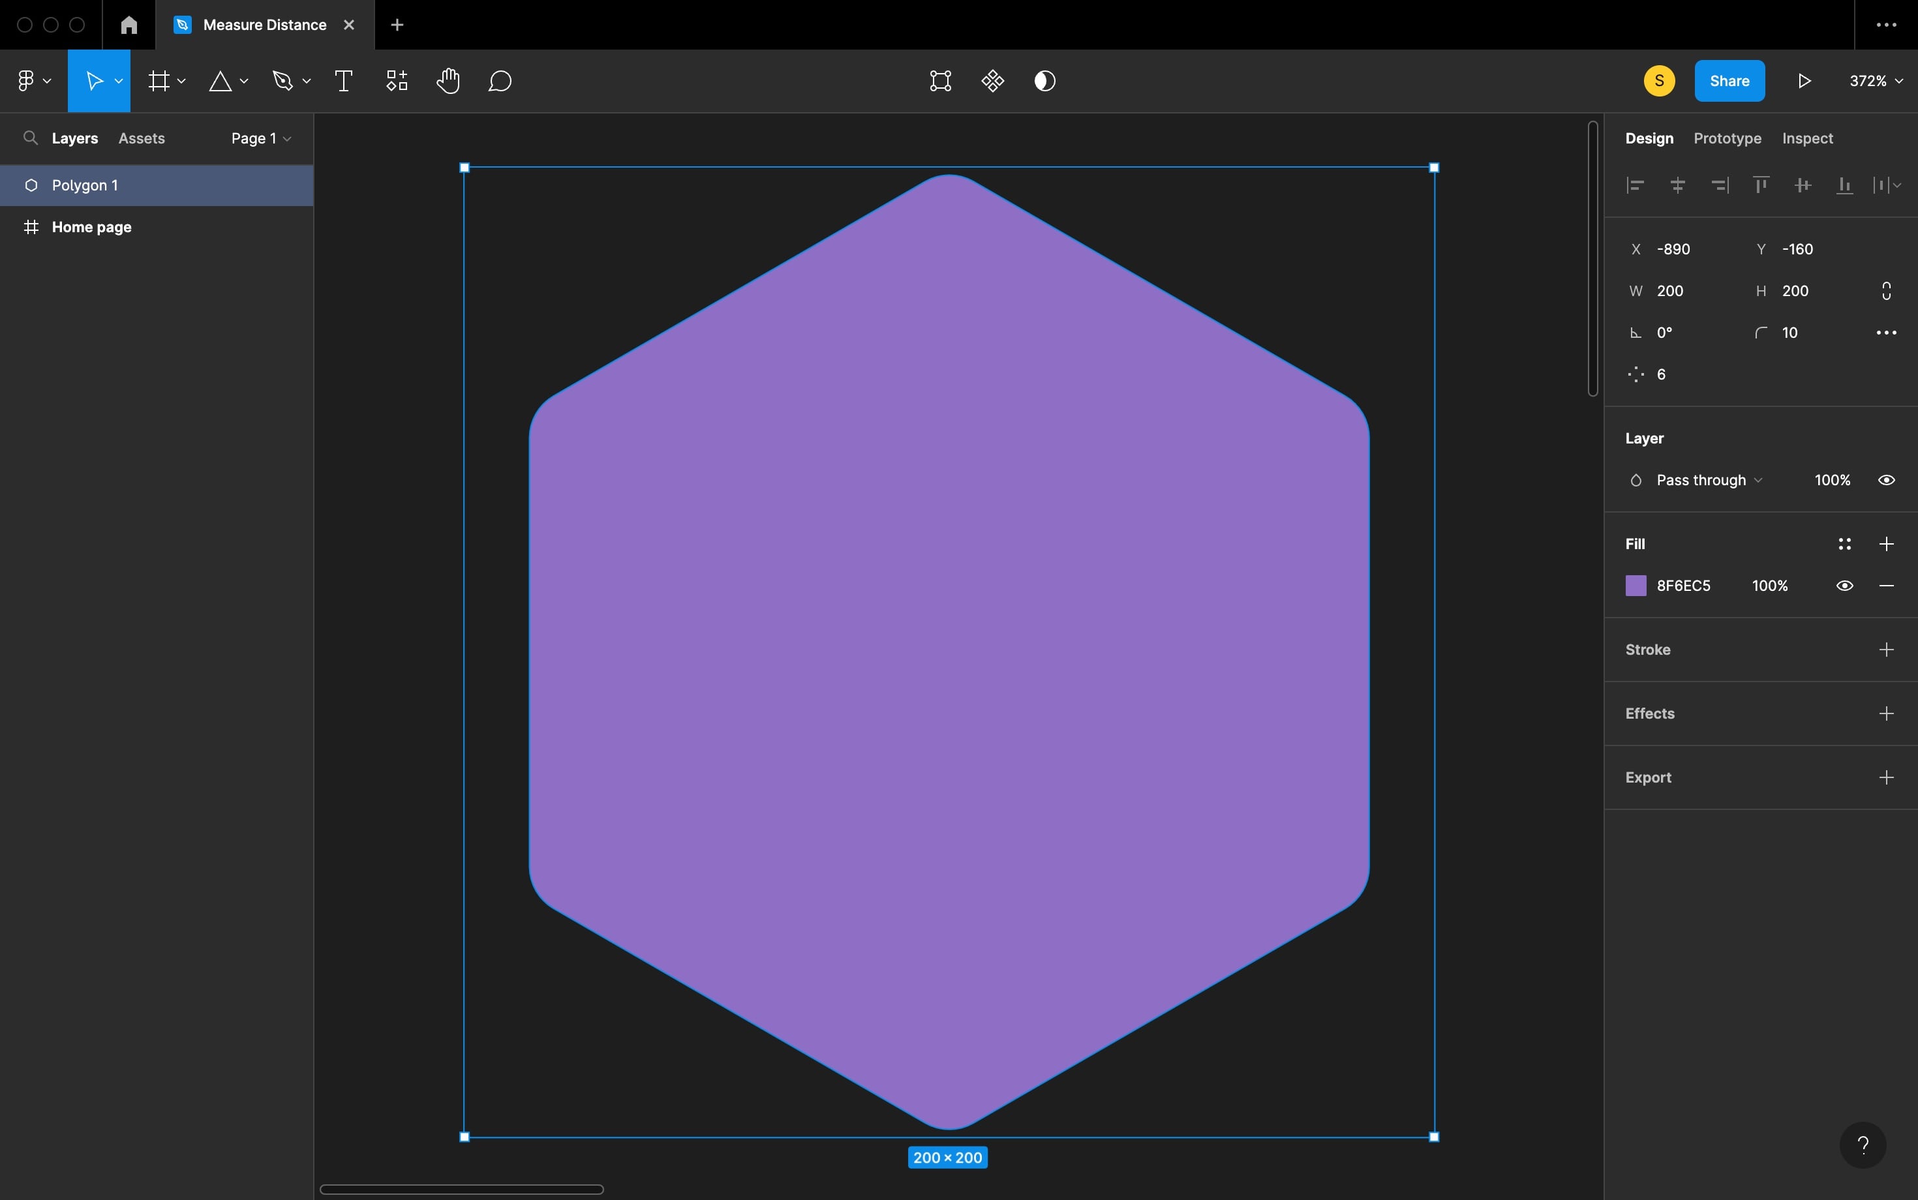Select the Hand tool
The width and height of the screenshot is (1918, 1200).
click(448, 80)
